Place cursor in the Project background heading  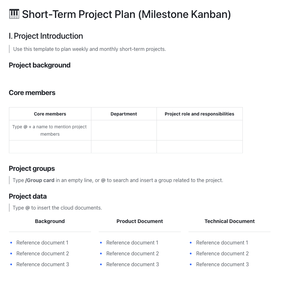click(40, 65)
